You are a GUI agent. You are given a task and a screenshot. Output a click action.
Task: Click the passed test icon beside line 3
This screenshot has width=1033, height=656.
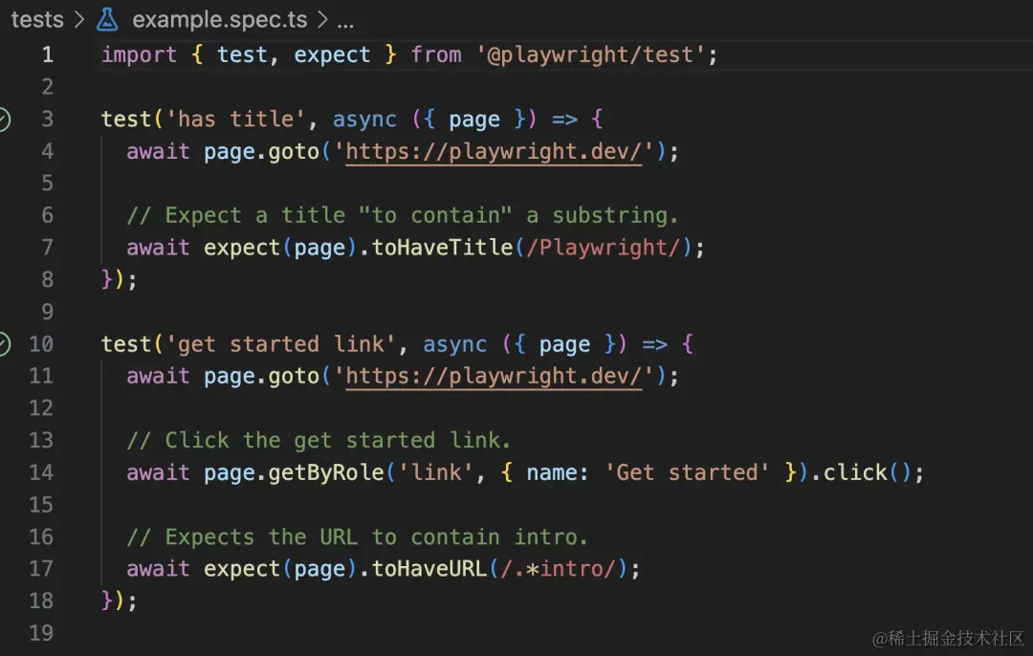click(4, 120)
